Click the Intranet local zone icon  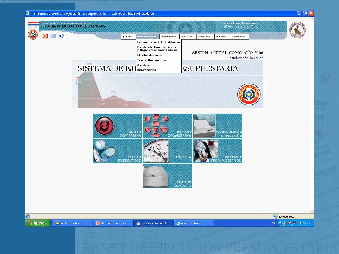coord(275,216)
